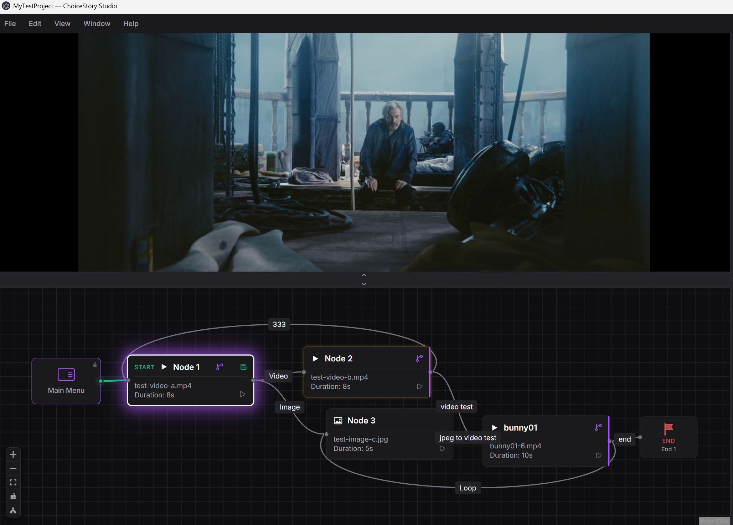Click the 'test-video-a.mp4' filename
Image resolution: width=733 pixels, height=525 pixels.
click(x=163, y=386)
